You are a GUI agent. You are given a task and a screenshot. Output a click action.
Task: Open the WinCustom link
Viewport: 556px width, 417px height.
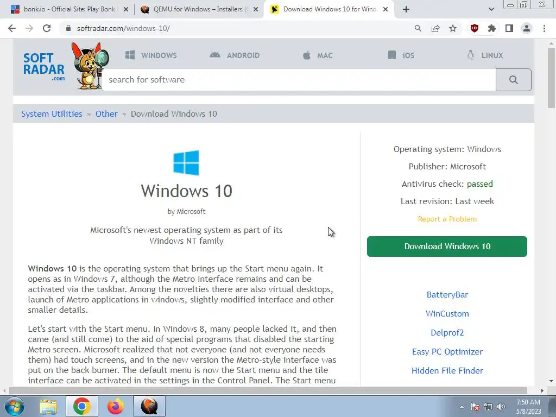coord(447,314)
